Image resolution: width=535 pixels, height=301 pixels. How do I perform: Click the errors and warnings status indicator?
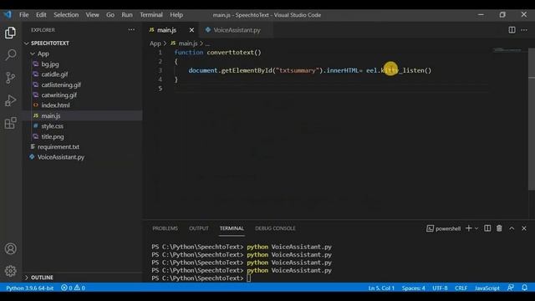point(73,288)
